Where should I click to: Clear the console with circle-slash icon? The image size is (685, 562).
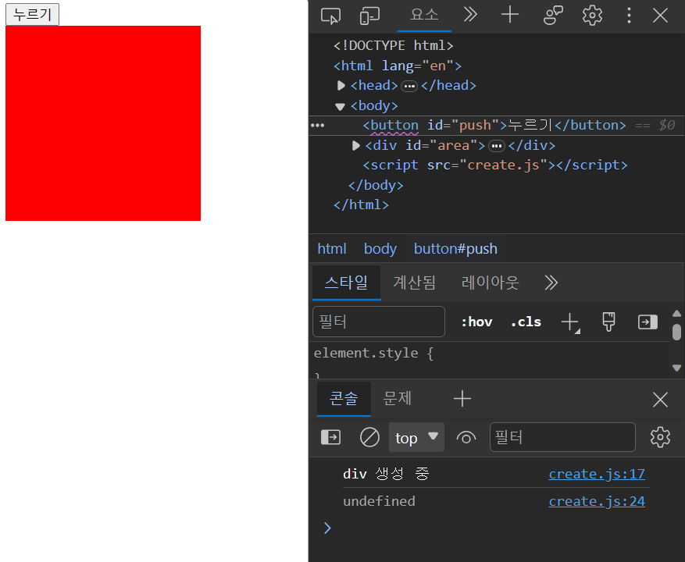[369, 437]
